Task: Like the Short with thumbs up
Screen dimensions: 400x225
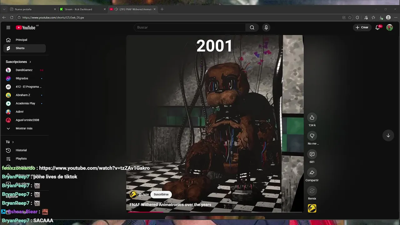Action: click(312, 117)
